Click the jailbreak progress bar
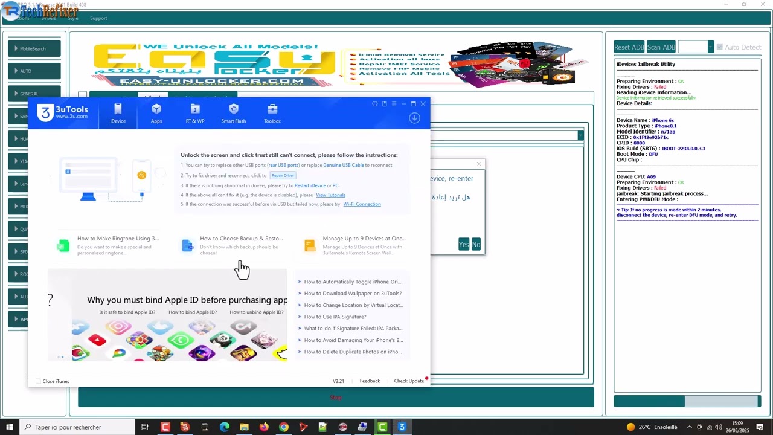Image resolution: width=773 pixels, height=435 pixels. (687, 401)
